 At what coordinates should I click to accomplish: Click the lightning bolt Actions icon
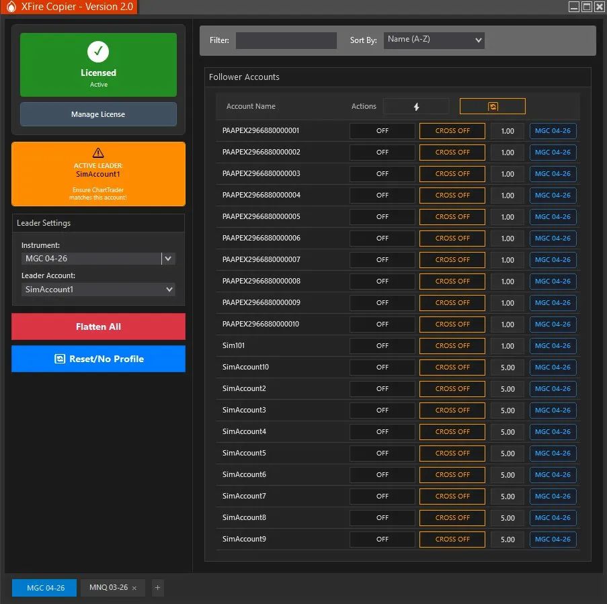coord(415,105)
